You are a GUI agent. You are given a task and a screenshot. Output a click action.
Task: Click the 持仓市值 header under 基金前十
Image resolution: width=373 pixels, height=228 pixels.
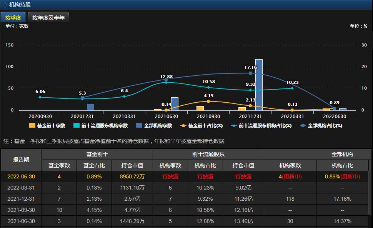coord(132,165)
